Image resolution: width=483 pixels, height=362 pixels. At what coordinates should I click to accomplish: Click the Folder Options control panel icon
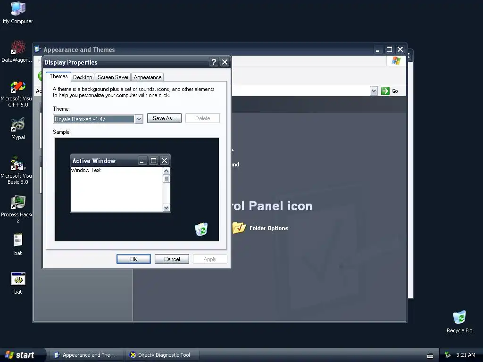click(239, 228)
